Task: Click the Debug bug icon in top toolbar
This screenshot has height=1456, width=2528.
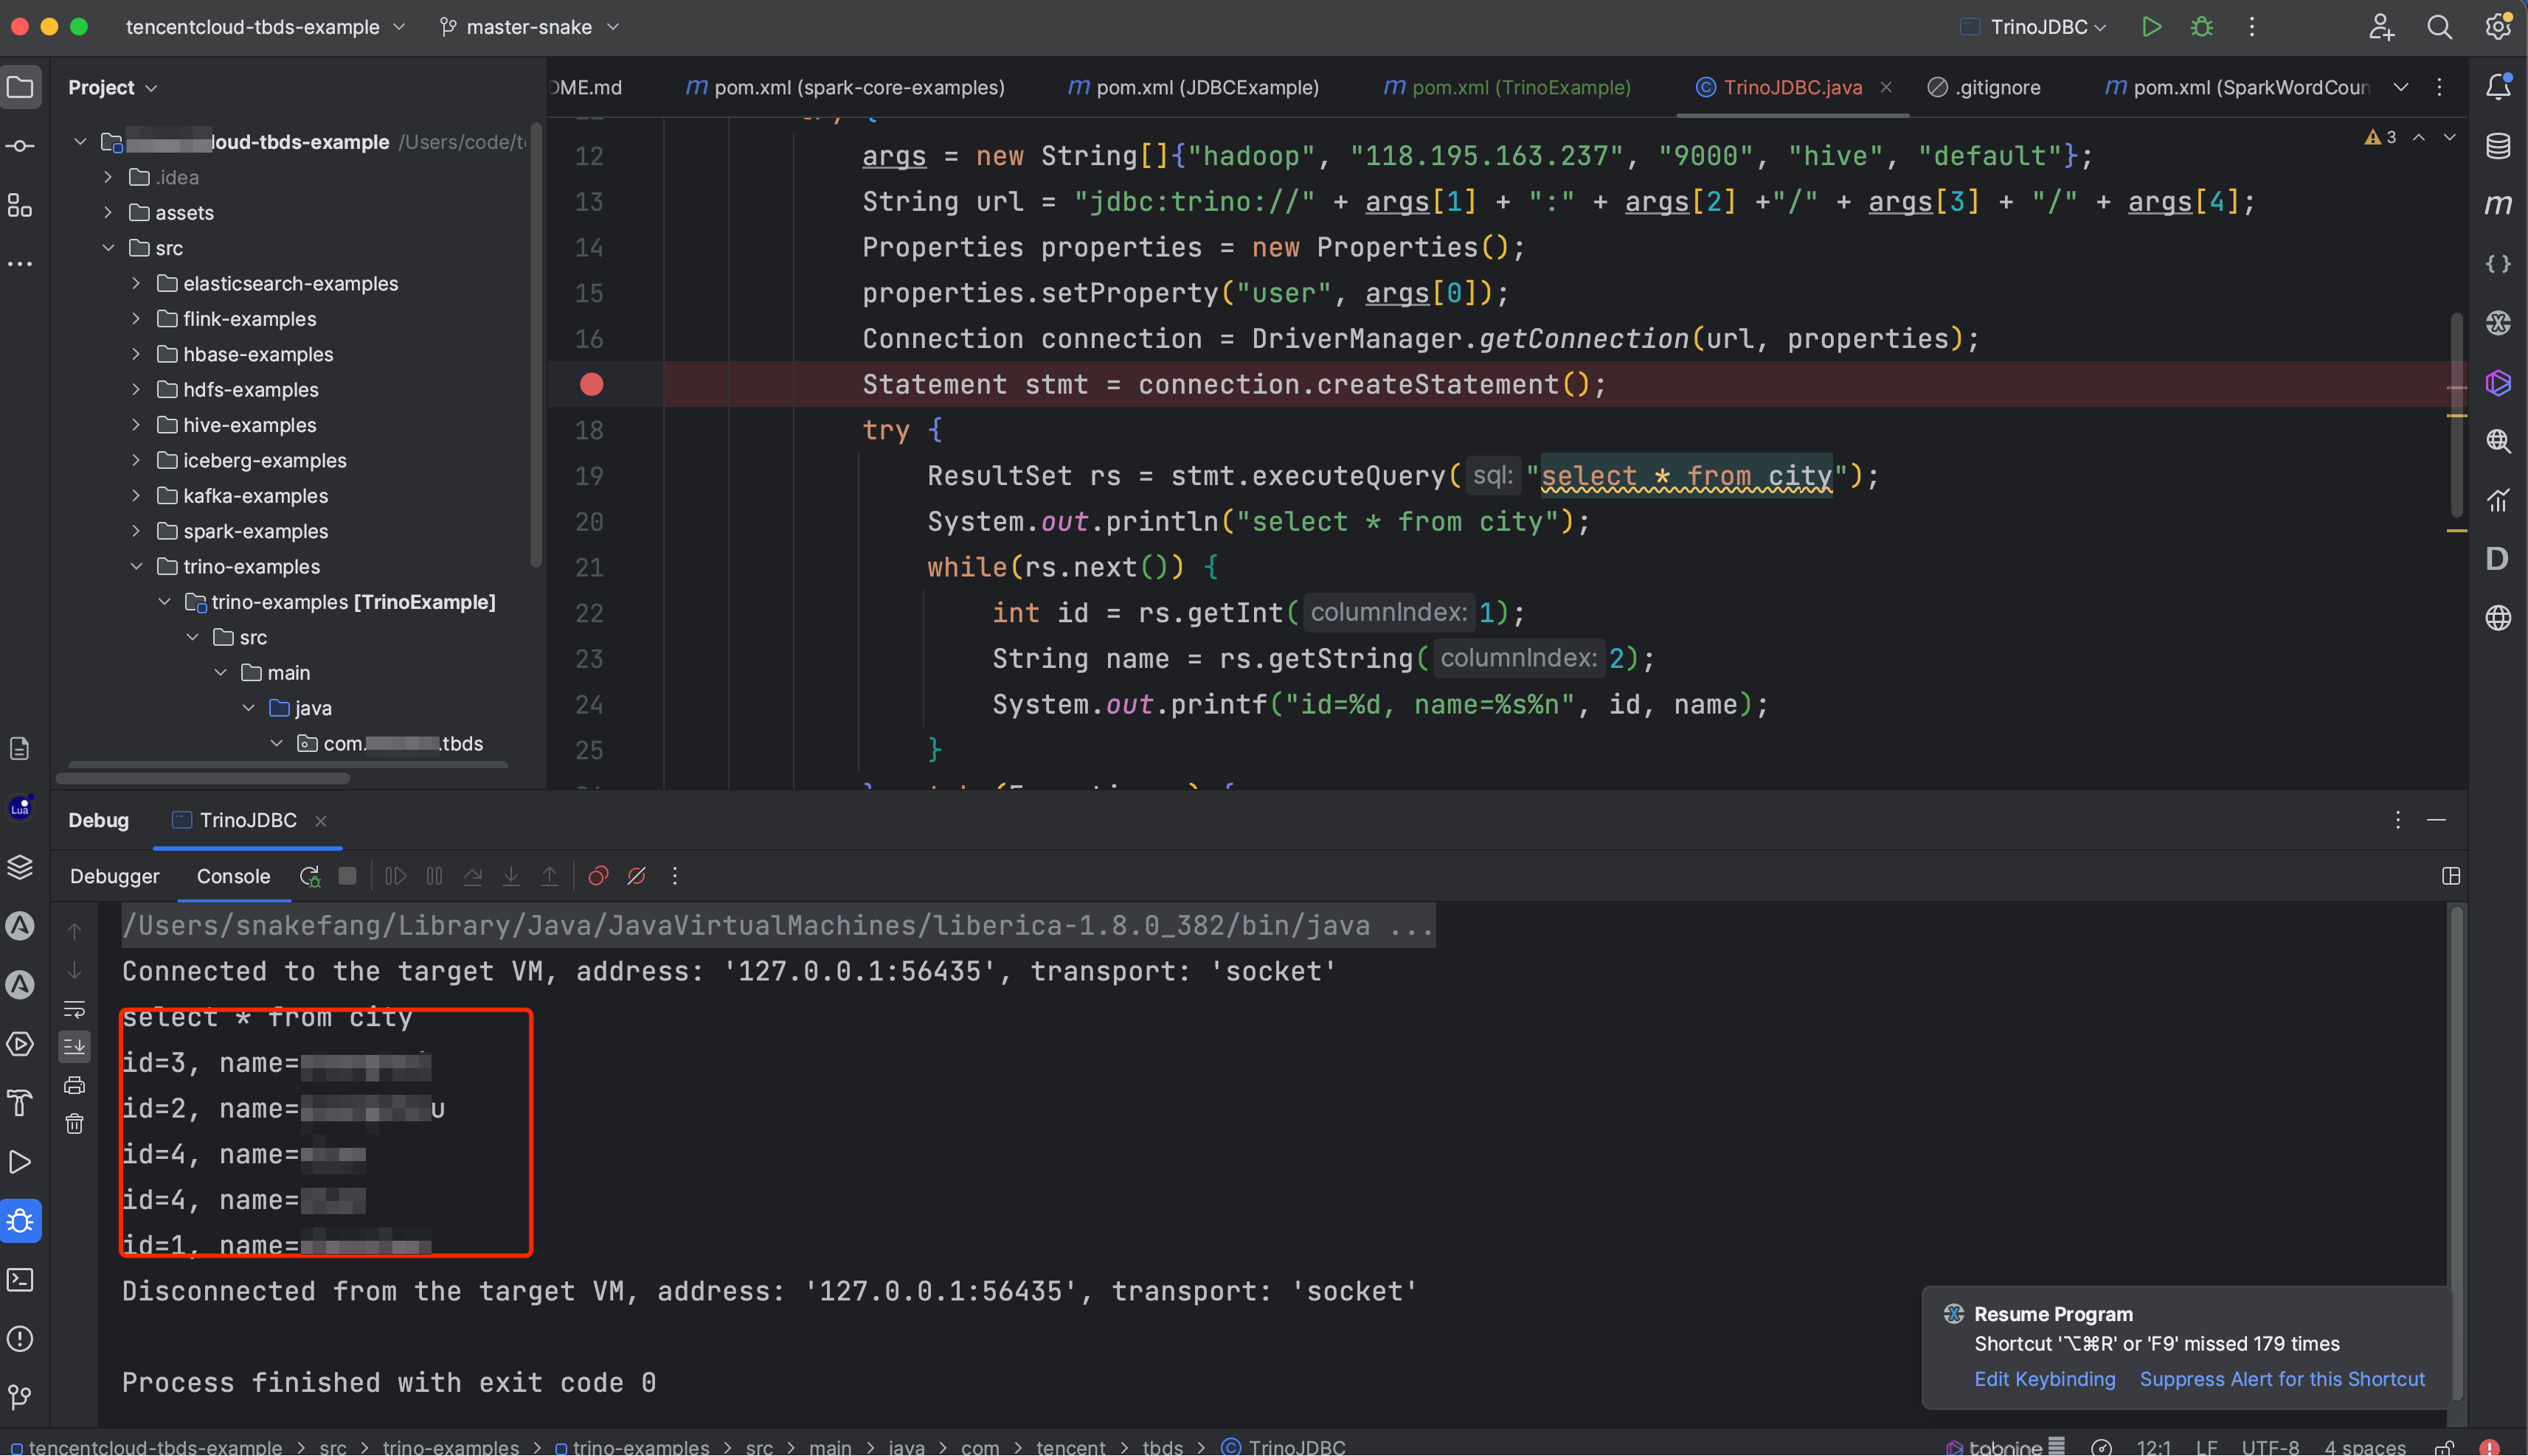Action: pyautogui.click(x=2201, y=27)
